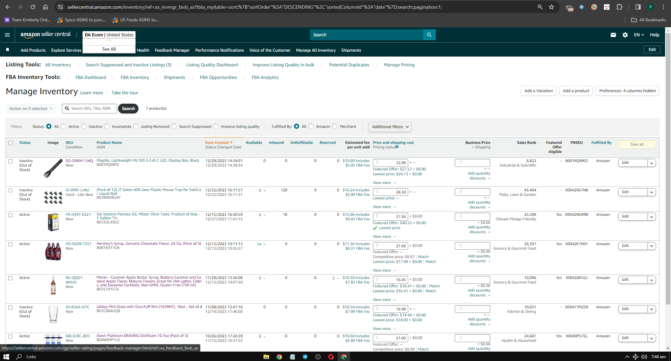Expand View more for Maglite pricing
671x361 pixels.
[384, 183]
